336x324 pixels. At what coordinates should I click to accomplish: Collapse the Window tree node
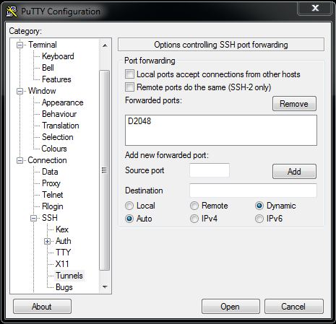pyautogui.click(x=20, y=91)
